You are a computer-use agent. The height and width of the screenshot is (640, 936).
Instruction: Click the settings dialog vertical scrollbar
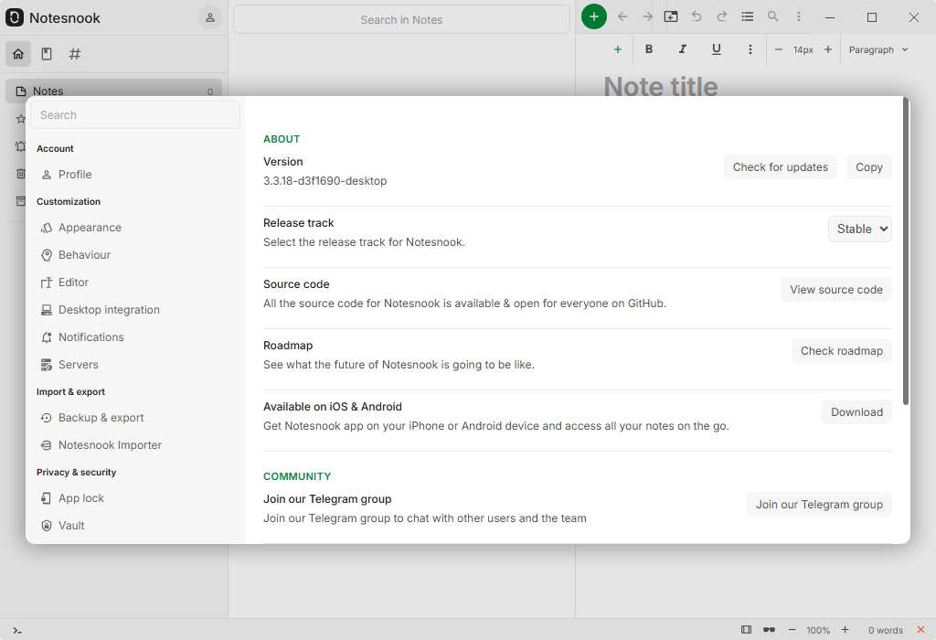click(906, 251)
